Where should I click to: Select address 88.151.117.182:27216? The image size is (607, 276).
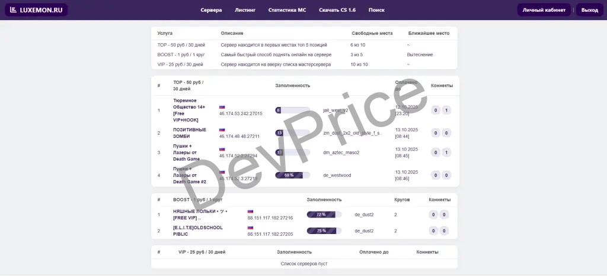tap(270, 217)
